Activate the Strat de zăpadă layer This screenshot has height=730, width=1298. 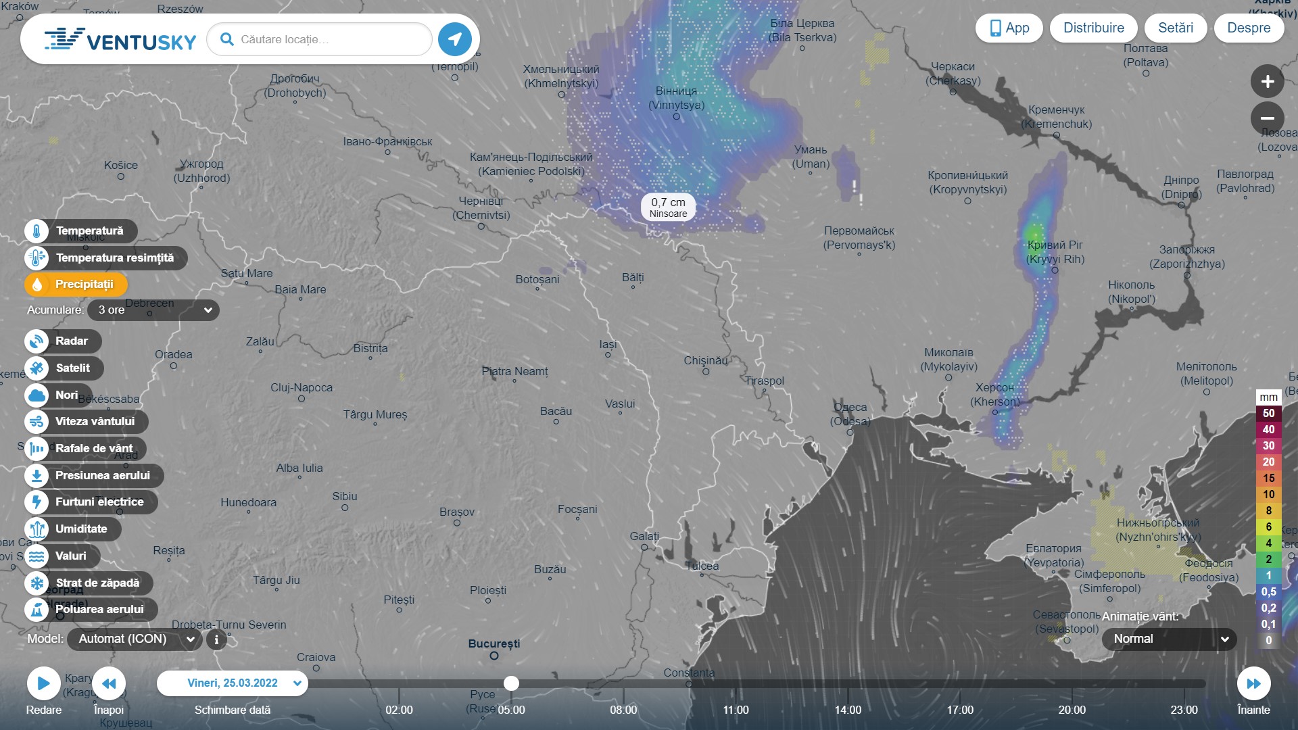click(x=89, y=583)
